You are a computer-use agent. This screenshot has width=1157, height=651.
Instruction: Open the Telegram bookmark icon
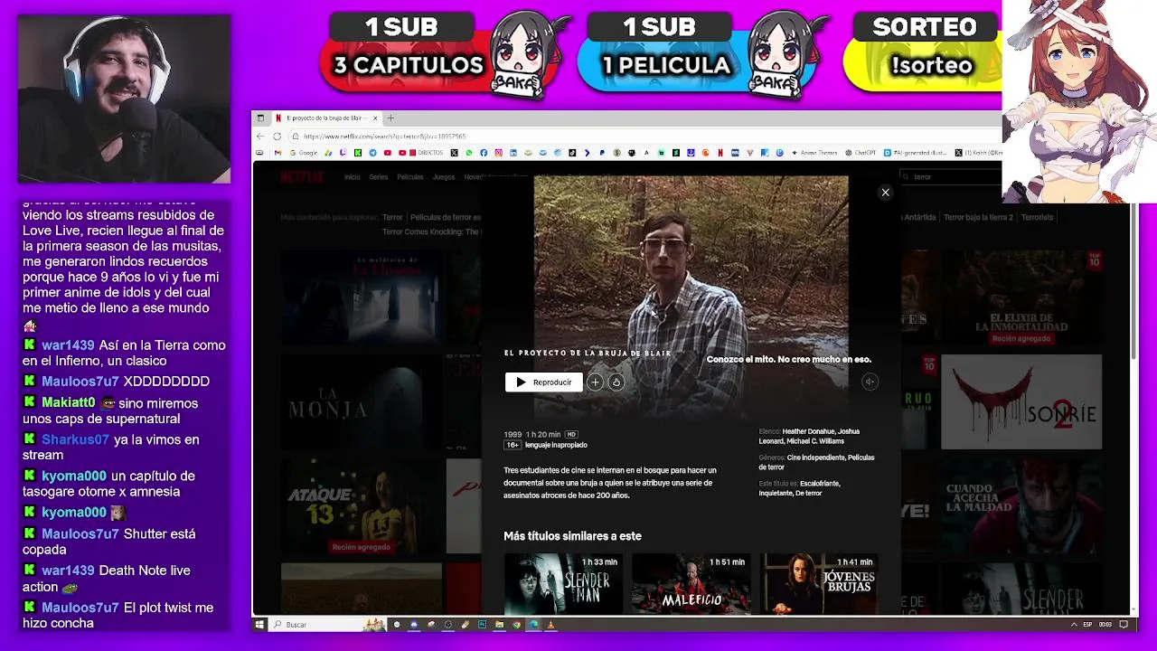(x=372, y=153)
